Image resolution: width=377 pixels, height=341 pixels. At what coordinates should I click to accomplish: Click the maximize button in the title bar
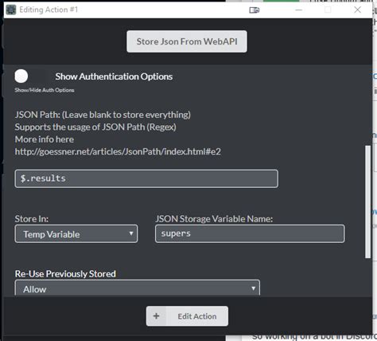(328, 10)
